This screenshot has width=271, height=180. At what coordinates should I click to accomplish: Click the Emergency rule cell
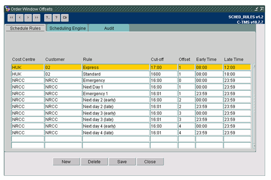coord(116,80)
